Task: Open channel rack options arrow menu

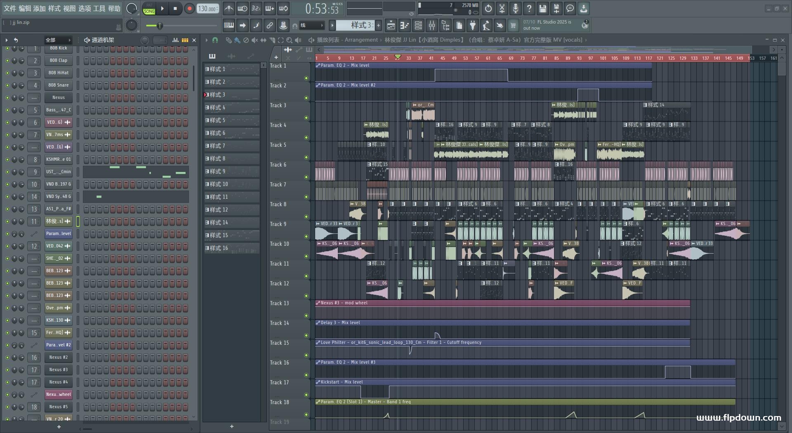Action: pyautogui.click(x=6, y=40)
